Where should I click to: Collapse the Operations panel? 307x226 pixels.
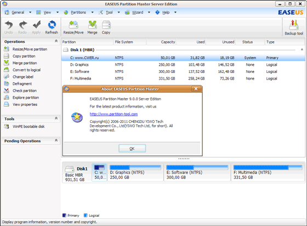click(x=56, y=41)
